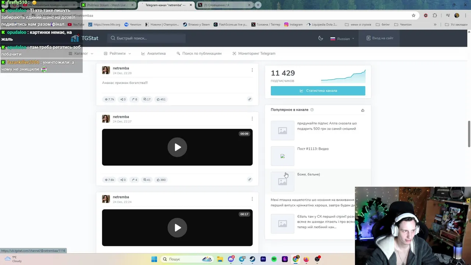
Task: Open the Russian language dropdown
Action: pos(342,38)
